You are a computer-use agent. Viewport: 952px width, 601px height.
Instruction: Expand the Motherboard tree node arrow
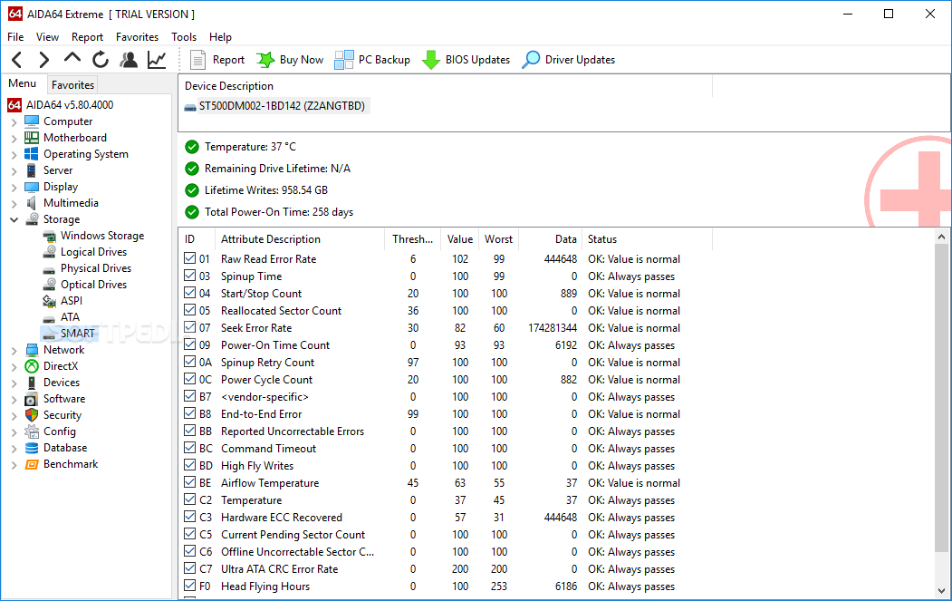[14, 138]
